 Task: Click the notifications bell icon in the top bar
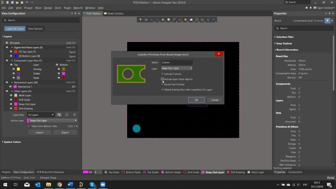click(x=310, y=8)
